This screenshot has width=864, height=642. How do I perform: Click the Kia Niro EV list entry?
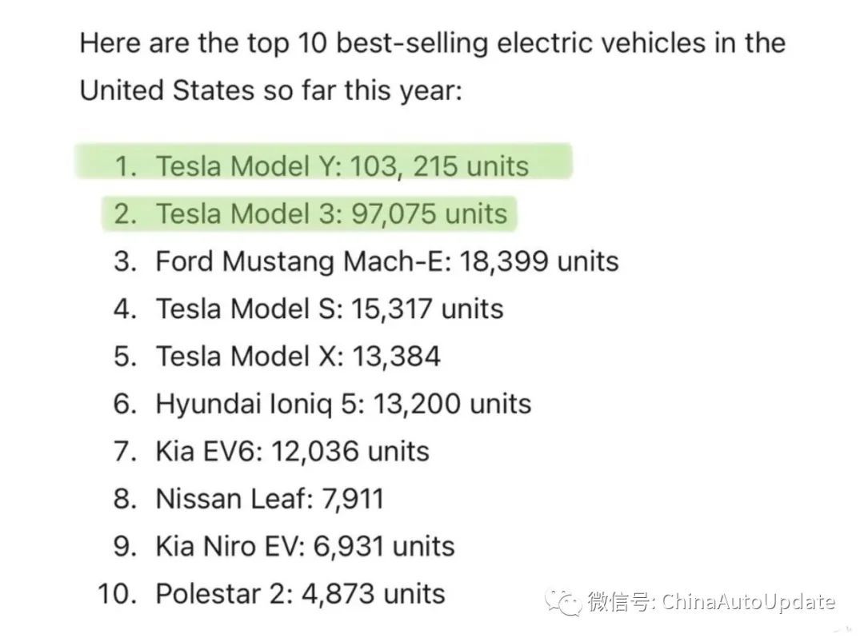point(284,547)
